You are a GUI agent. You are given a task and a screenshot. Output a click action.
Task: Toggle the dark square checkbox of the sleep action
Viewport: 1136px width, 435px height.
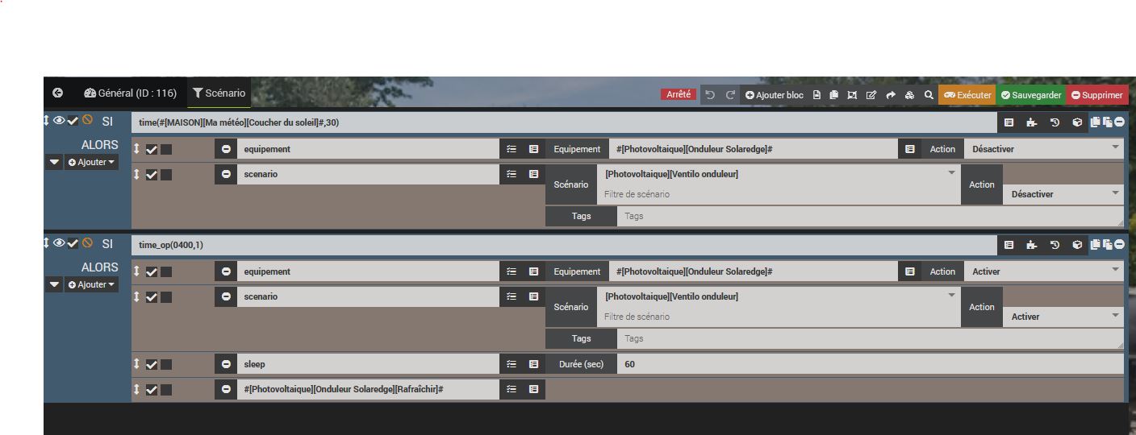(x=166, y=365)
